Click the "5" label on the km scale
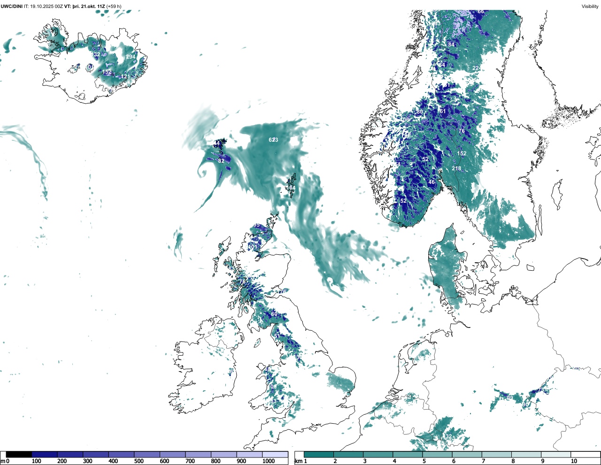 424,461
